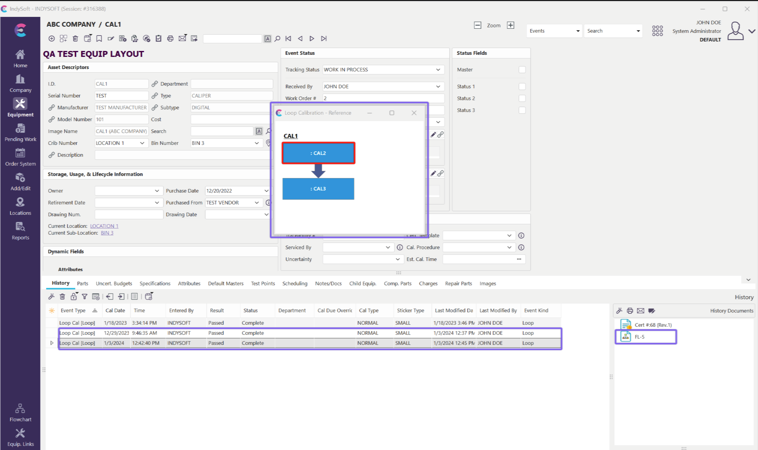Open the Crib Number dropdown
Image resolution: width=758 pixels, height=450 pixels.
[142, 143]
